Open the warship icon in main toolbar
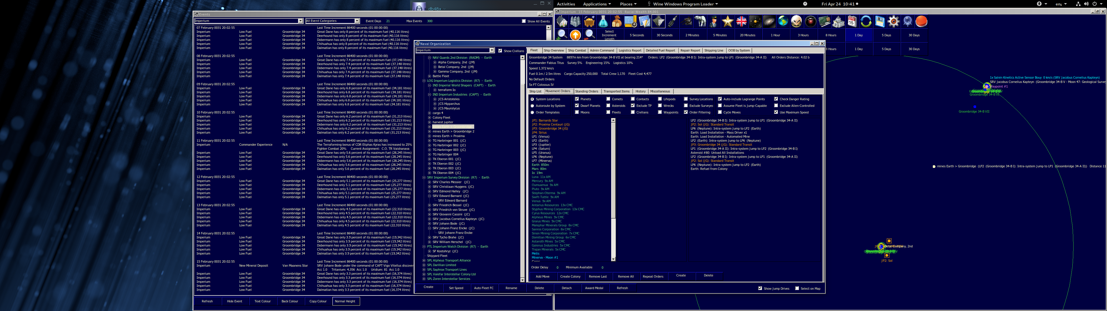The height and width of the screenshot is (311, 1107). [658, 22]
